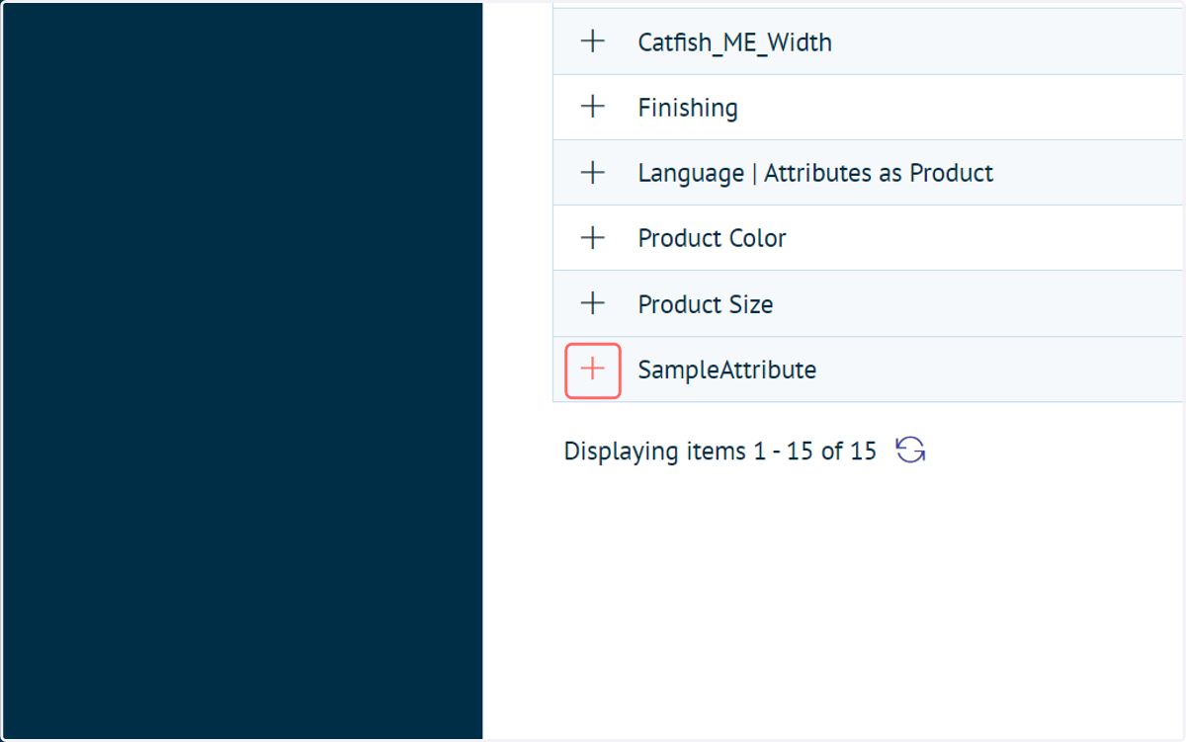The height and width of the screenshot is (742, 1186).
Task: Expand the Product Color row
Action: point(592,237)
